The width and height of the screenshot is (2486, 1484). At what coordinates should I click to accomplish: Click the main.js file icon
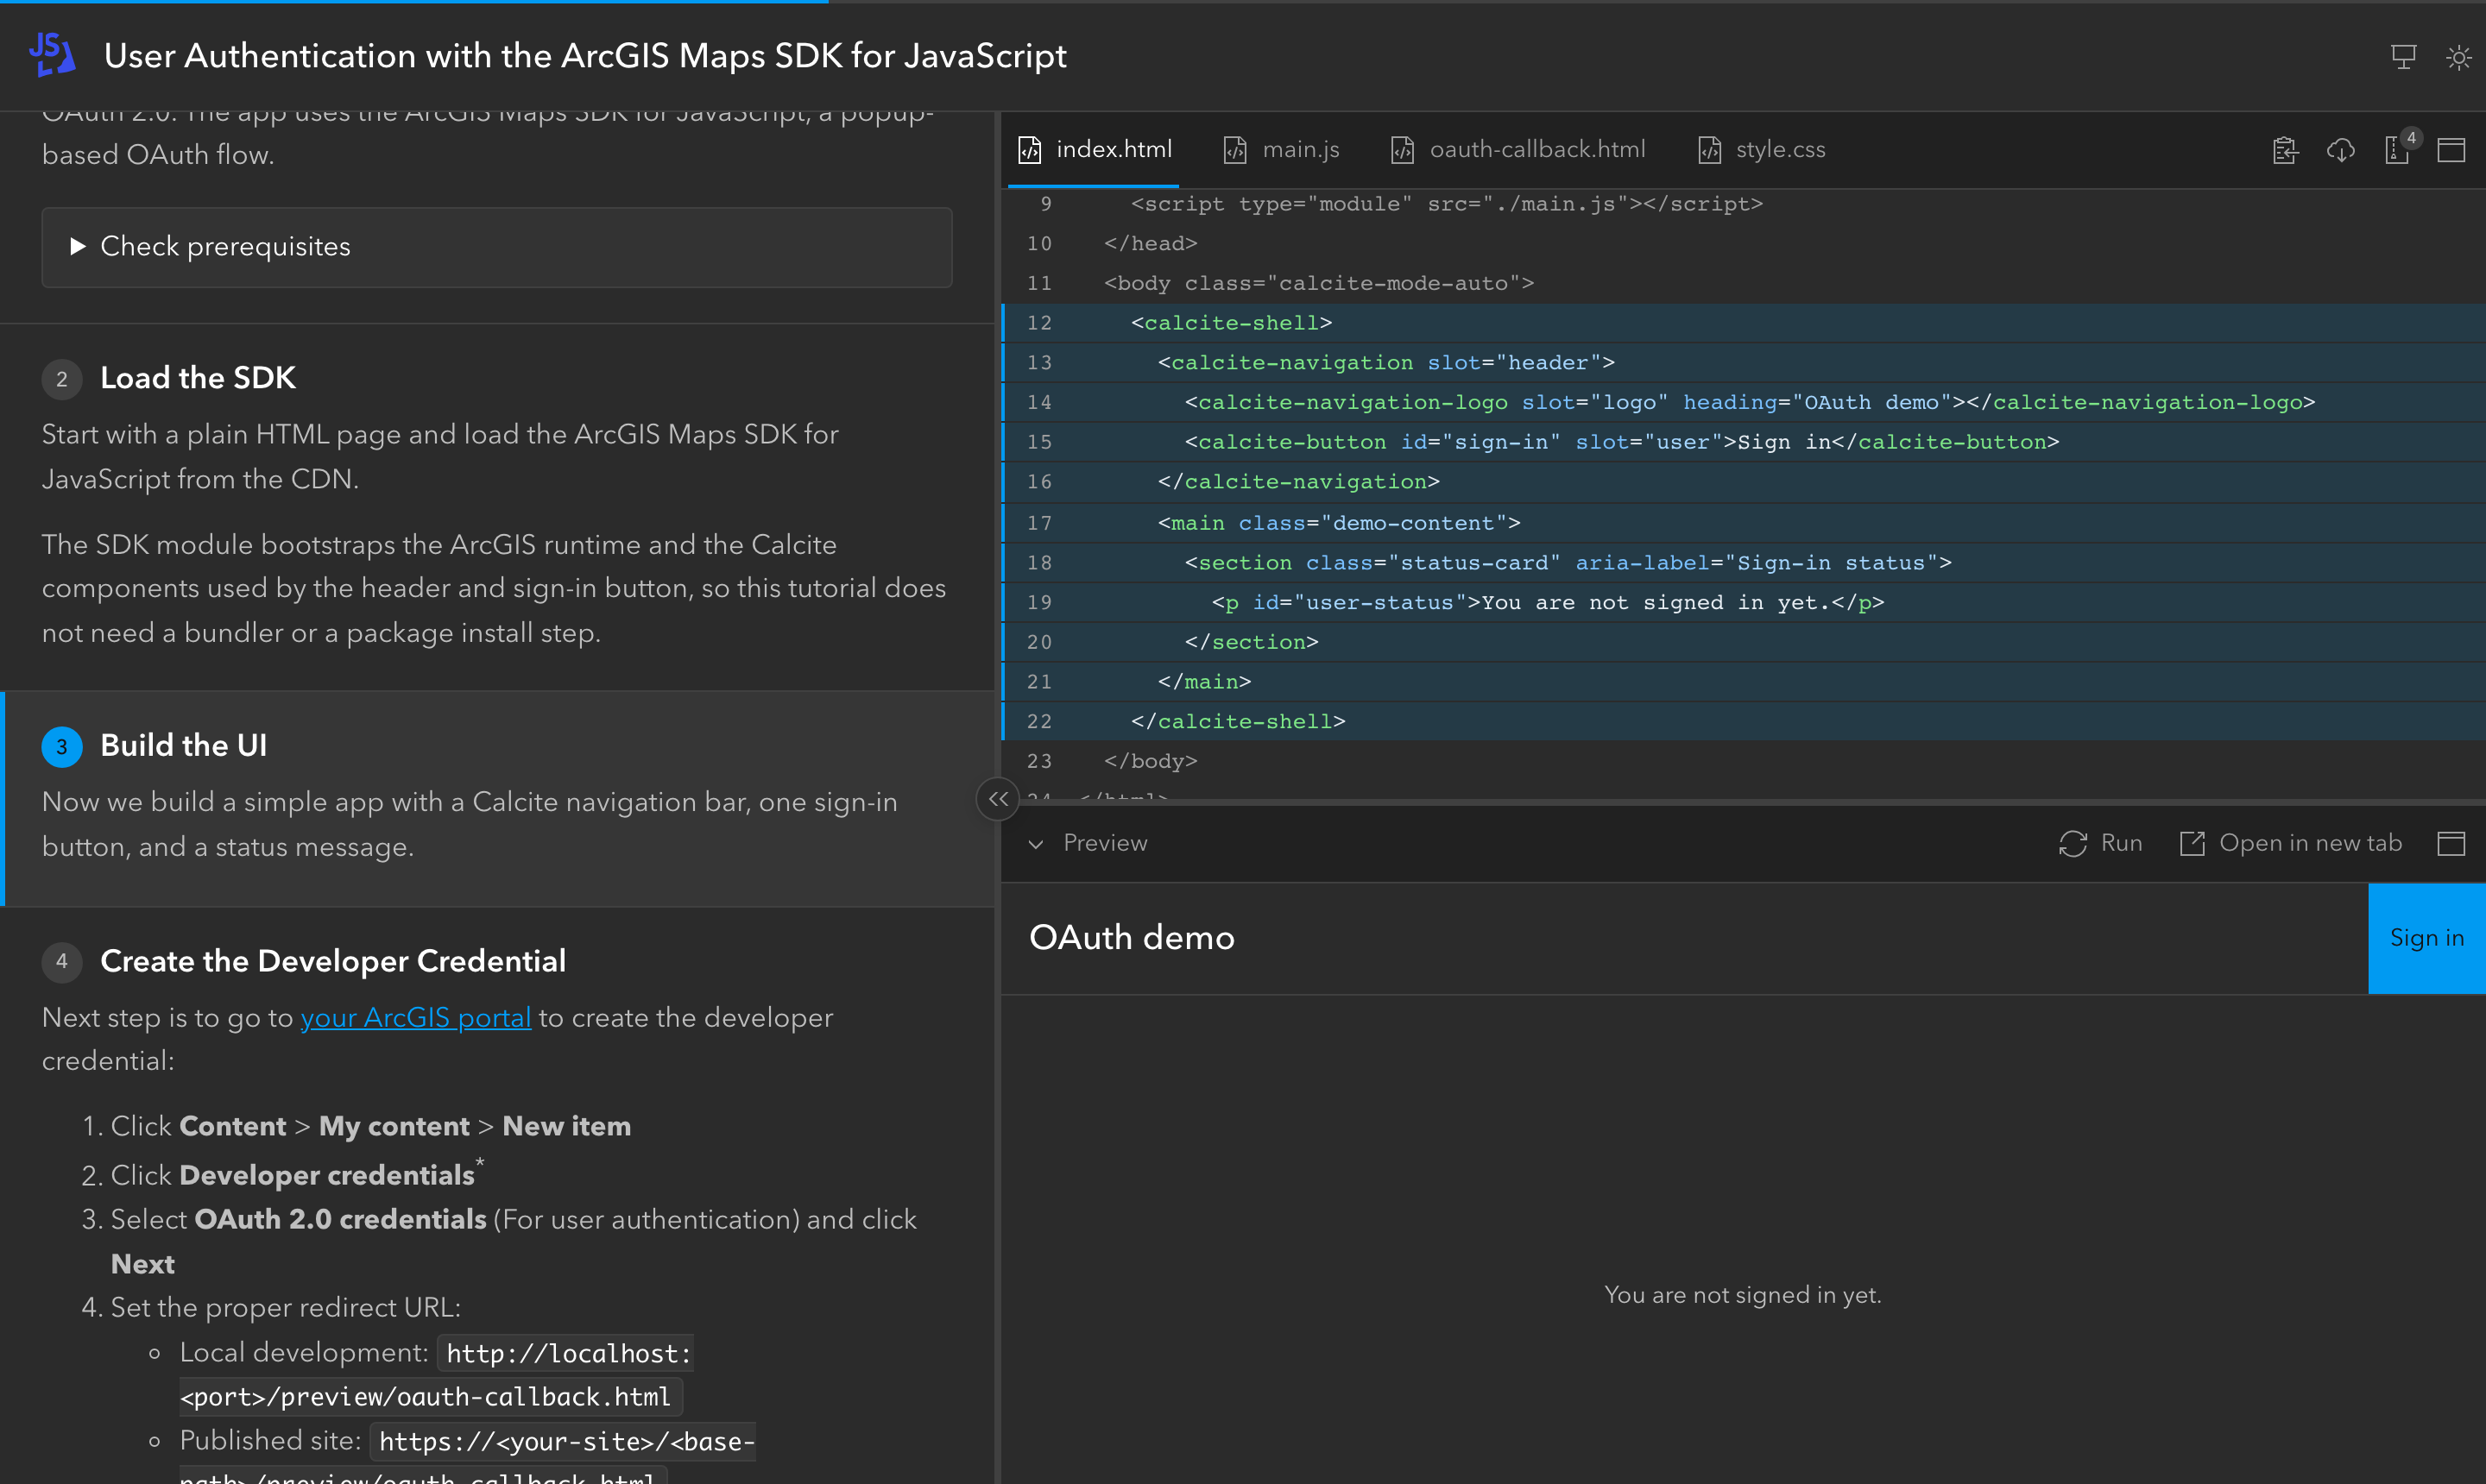[1235, 150]
